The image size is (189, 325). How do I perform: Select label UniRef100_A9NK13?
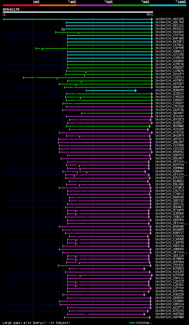coord(170,51)
